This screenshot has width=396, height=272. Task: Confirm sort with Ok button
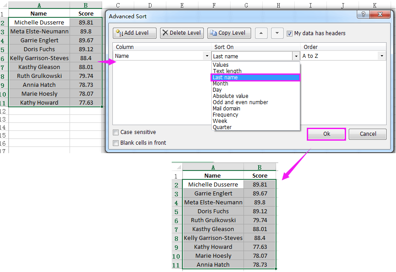click(326, 134)
